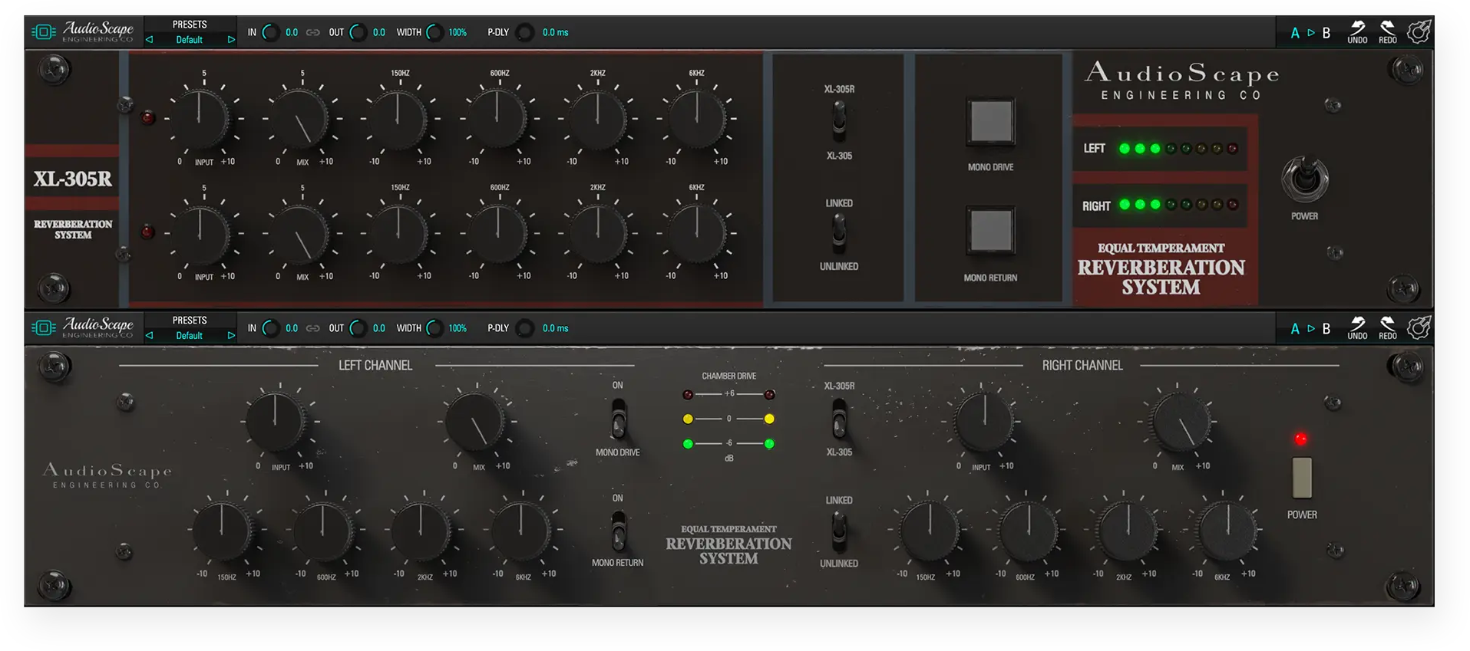Image resolution: width=1470 pixels, height=651 pixels.
Task: Click Left Channel MIX knob on bottom unit
Action: pos(475,422)
